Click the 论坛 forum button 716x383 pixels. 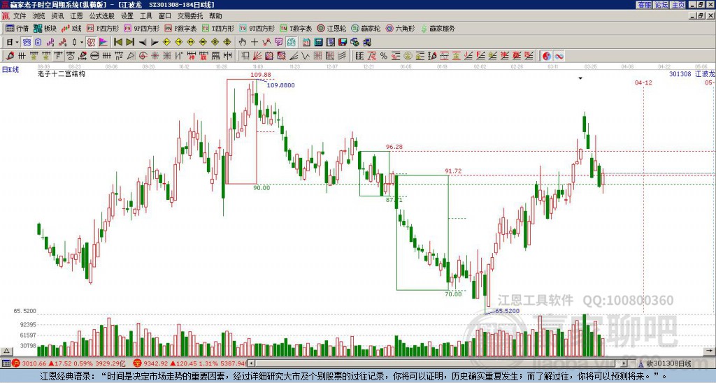coord(661,5)
